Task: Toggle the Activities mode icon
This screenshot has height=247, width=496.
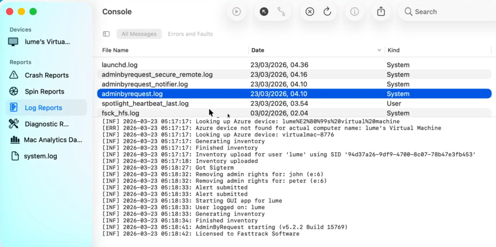Action: point(281,12)
